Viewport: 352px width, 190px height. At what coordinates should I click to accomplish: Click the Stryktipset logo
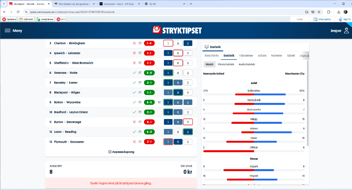(177, 30)
